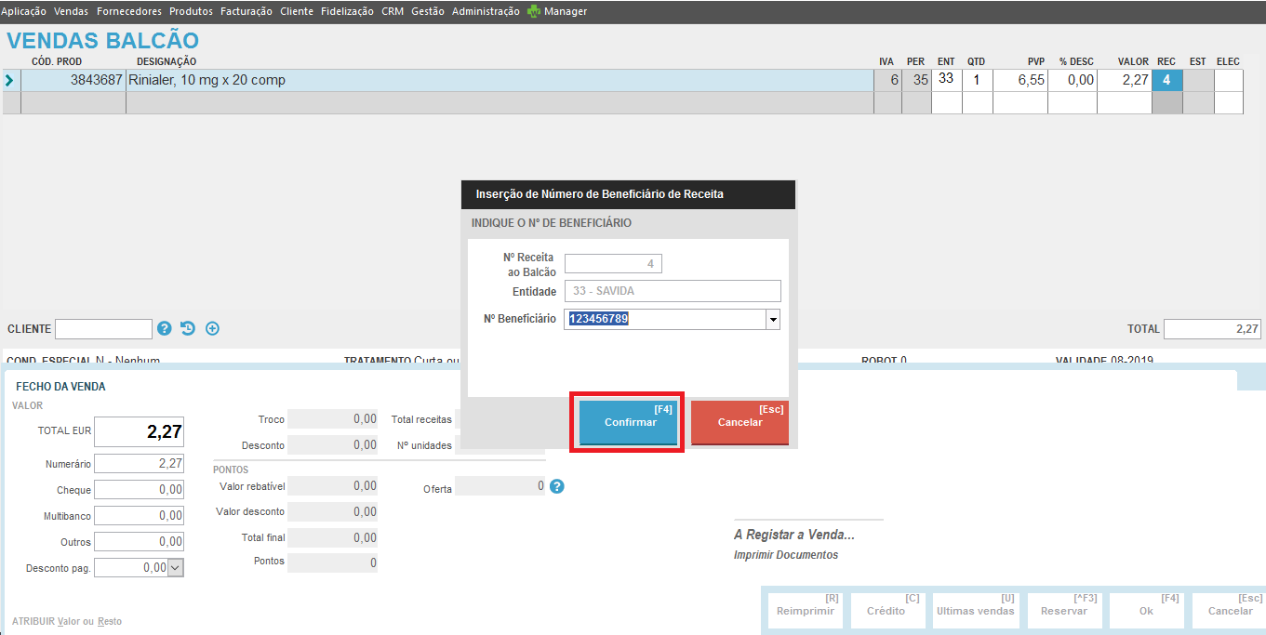Click the Ultimas vendas button
Screen dimensions: 1266x635
(975, 611)
